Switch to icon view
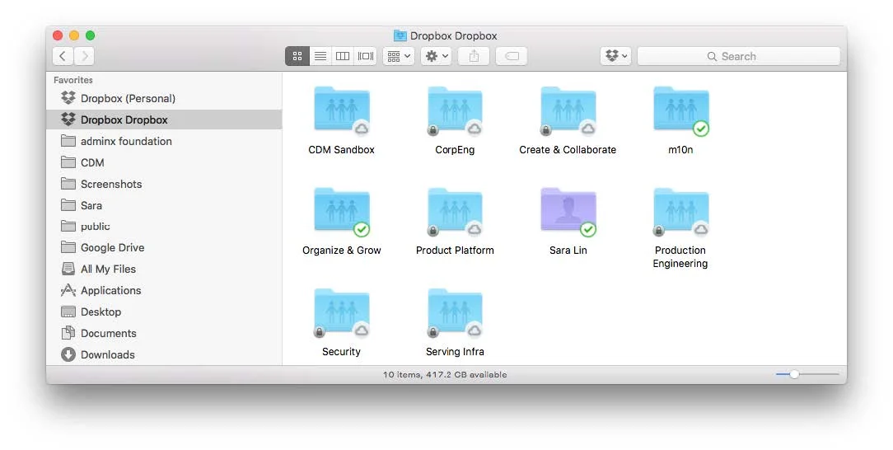The width and height of the screenshot is (893, 450). 297,56
